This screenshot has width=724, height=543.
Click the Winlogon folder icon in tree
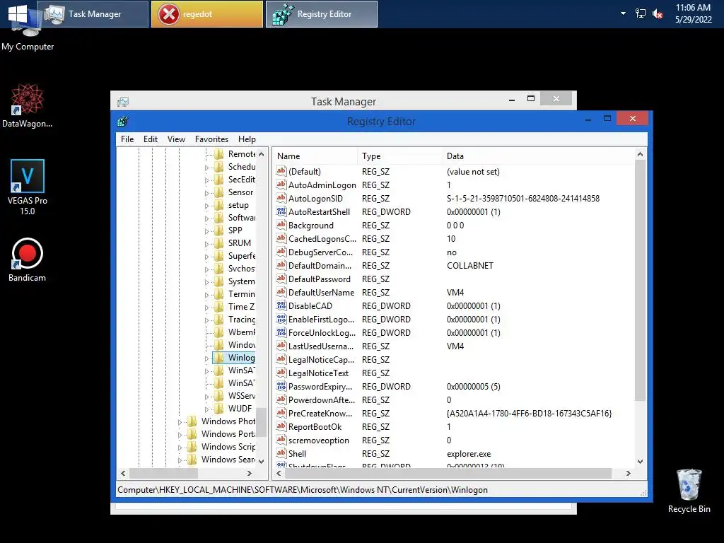219,357
